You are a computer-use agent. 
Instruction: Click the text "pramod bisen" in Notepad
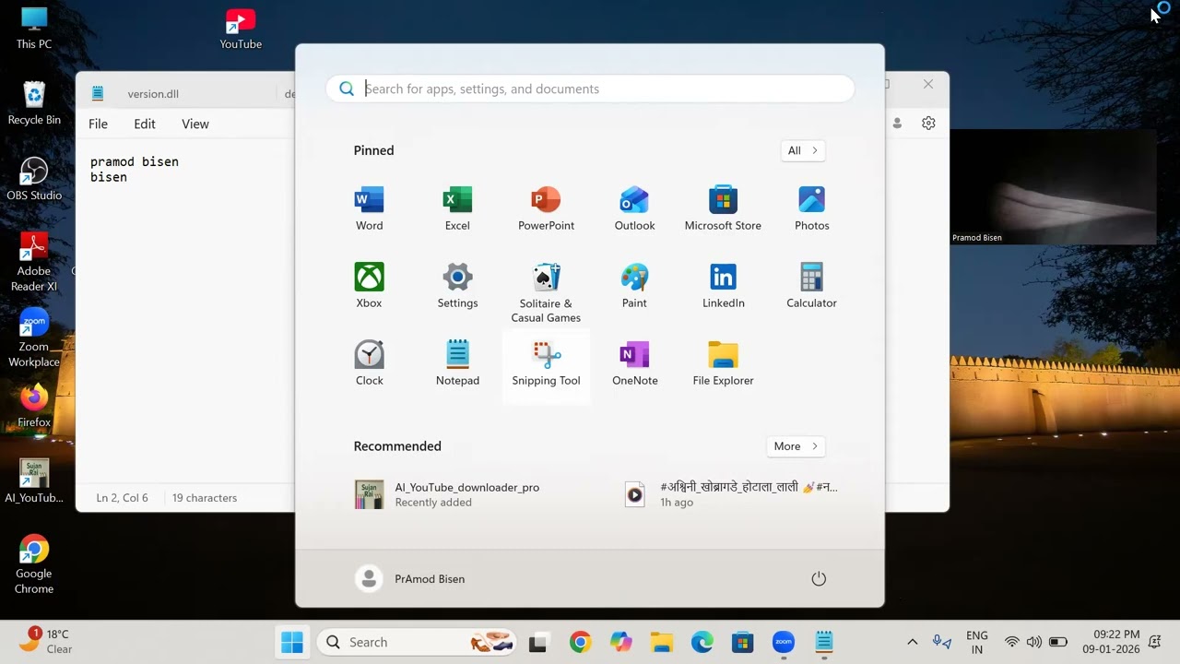point(135,161)
